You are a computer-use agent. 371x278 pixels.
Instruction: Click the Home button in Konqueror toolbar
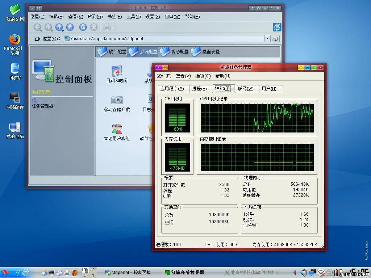coord(70,27)
